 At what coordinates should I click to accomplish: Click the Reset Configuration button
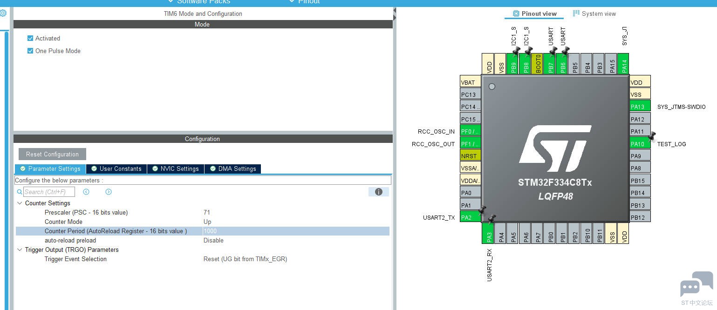pos(52,154)
